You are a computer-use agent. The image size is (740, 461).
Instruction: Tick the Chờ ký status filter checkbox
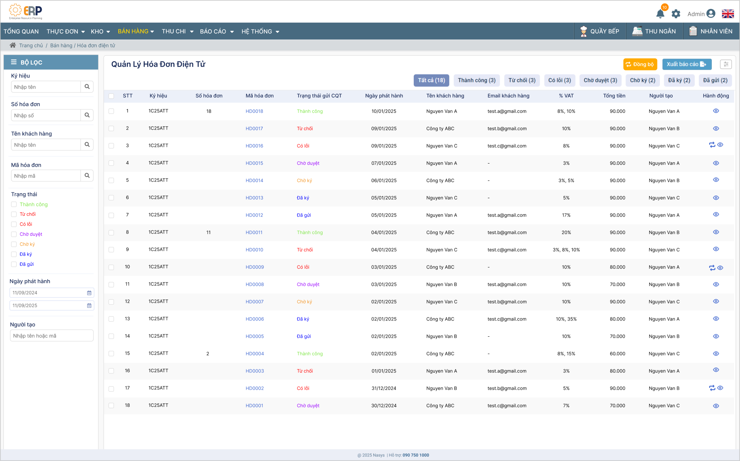pos(14,244)
